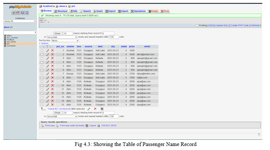Open the CREATE VIEW link
Screen dimensions: 270x150
coord(109,126)
